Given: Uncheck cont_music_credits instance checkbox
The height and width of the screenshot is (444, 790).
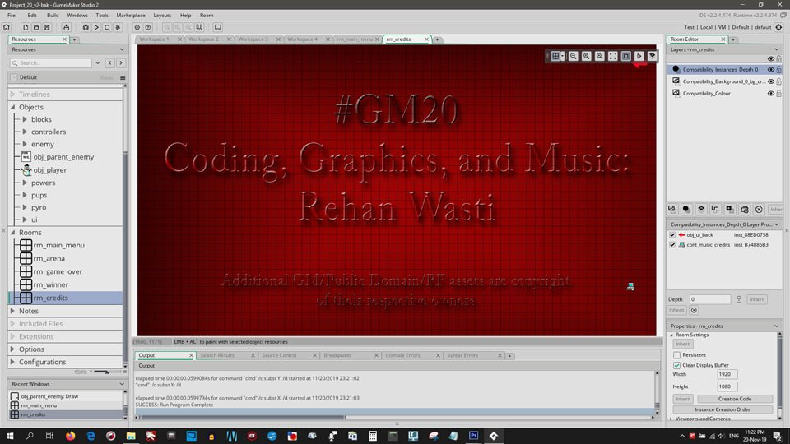Looking at the screenshot, I should coord(672,245).
